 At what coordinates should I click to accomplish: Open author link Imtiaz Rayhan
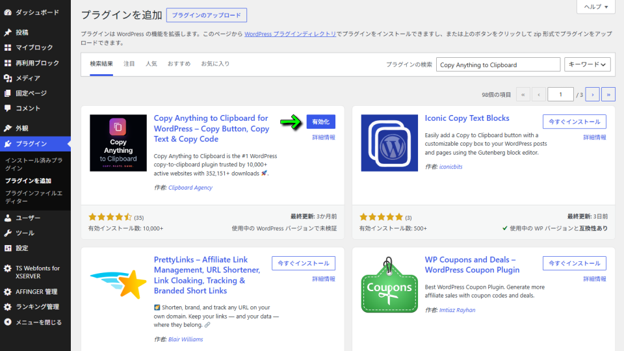(x=457, y=310)
